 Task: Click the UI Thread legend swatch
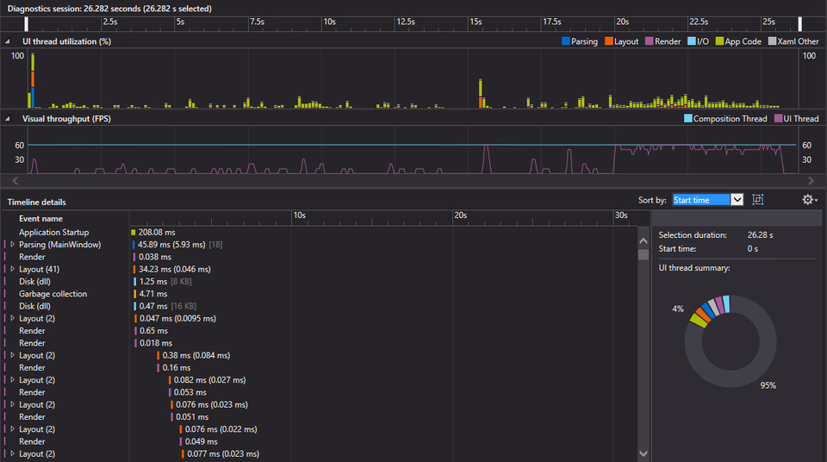tap(778, 119)
